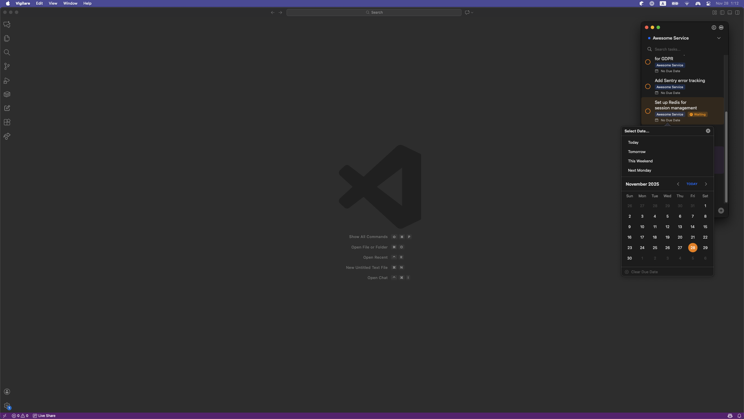The height and width of the screenshot is (419, 744).
Task: Click the Manage settings gear icon
Action: tap(7, 406)
